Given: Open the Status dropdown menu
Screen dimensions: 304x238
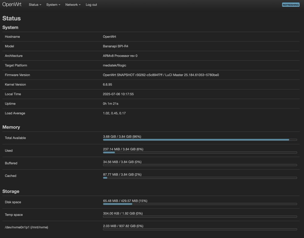Looking at the screenshot, I should 35,5.
